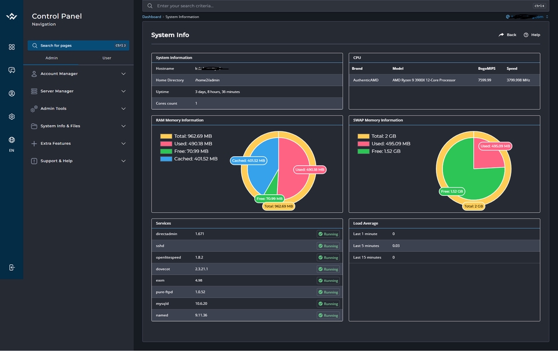Click the Last 5 minutes value 0.03
Image resolution: width=558 pixels, height=351 pixels.
click(x=396, y=246)
